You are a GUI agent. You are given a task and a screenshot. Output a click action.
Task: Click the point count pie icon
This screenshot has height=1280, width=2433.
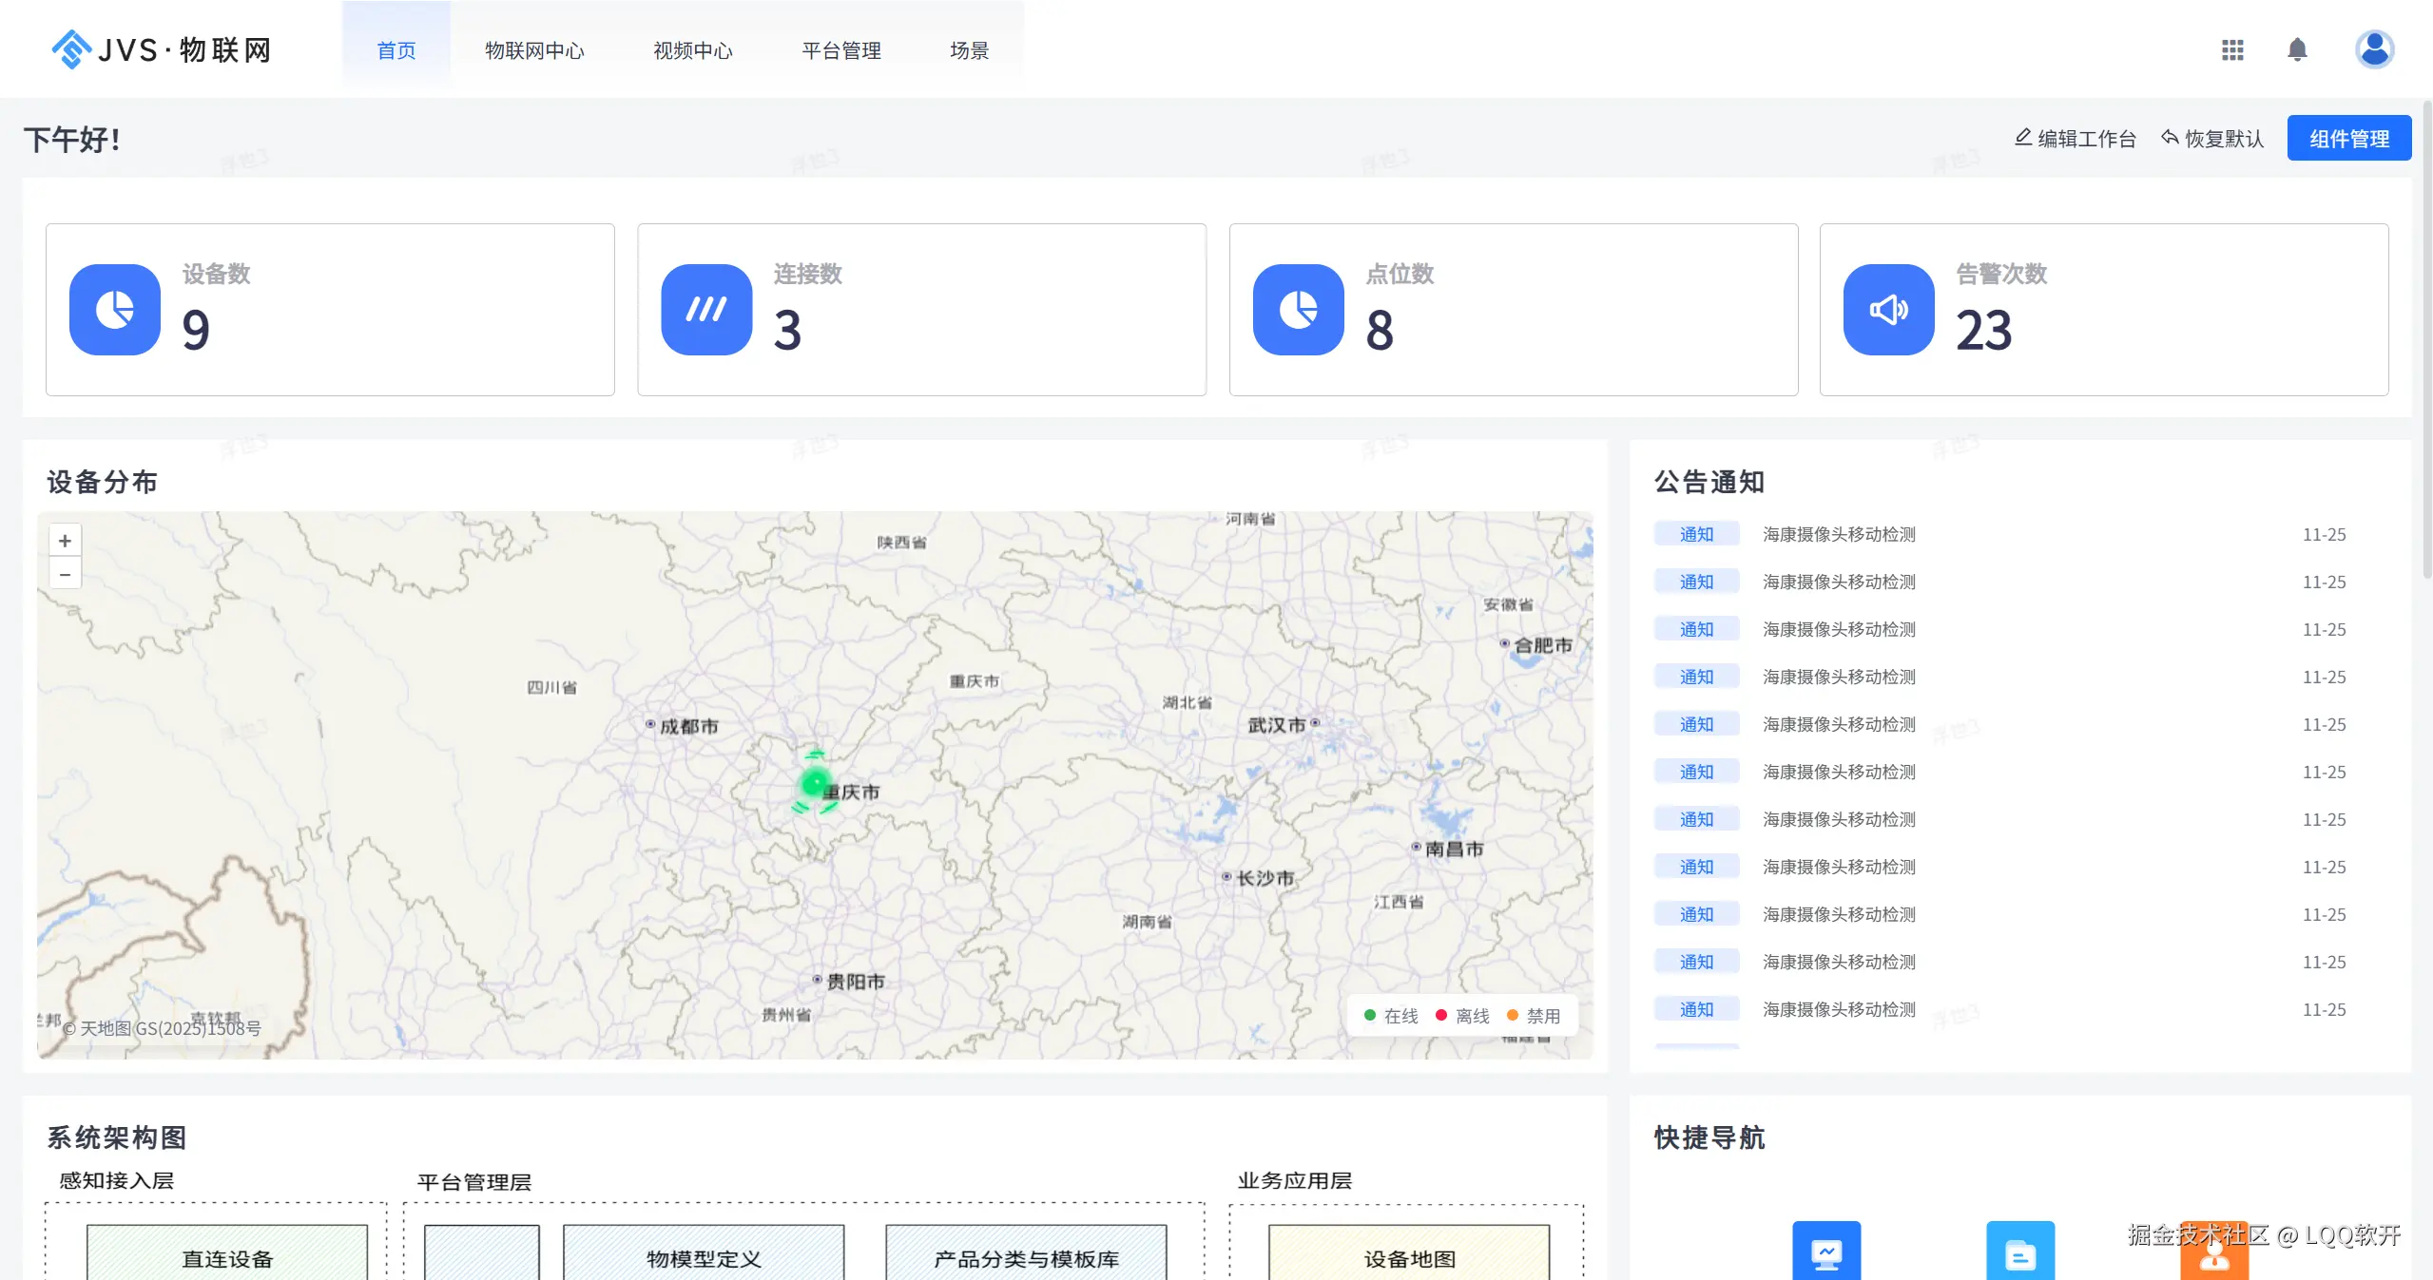[1298, 310]
